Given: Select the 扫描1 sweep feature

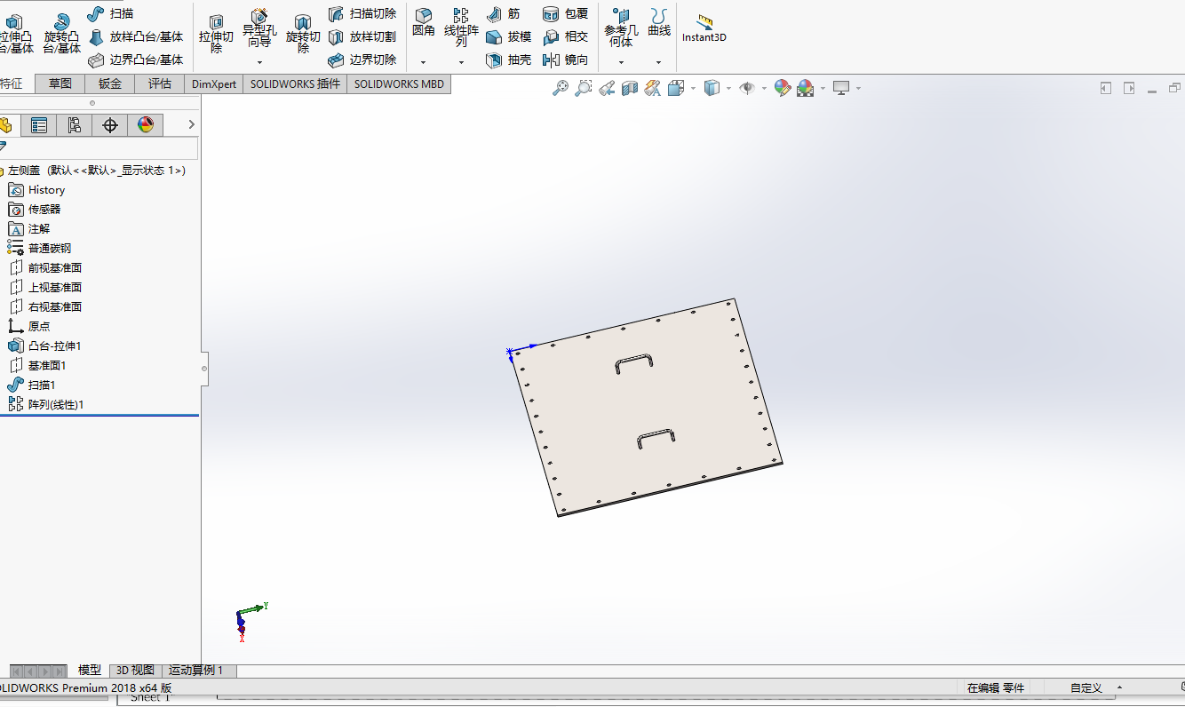Looking at the screenshot, I should click(x=31, y=385).
